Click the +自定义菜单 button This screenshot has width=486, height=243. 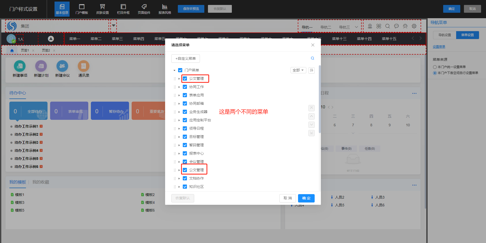(x=185, y=58)
